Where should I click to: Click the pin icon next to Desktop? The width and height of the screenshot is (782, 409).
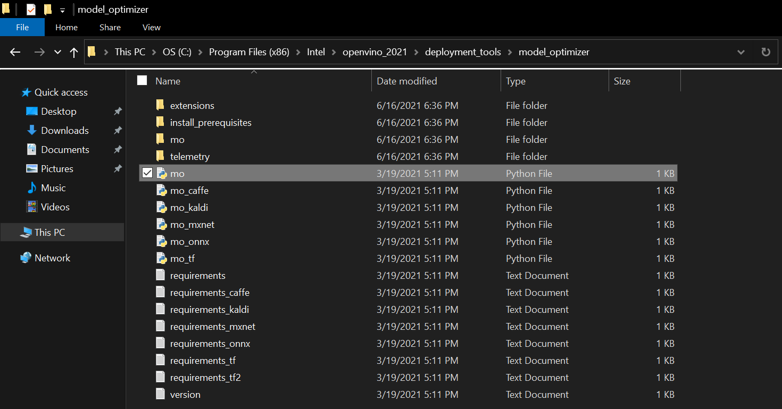tap(118, 112)
